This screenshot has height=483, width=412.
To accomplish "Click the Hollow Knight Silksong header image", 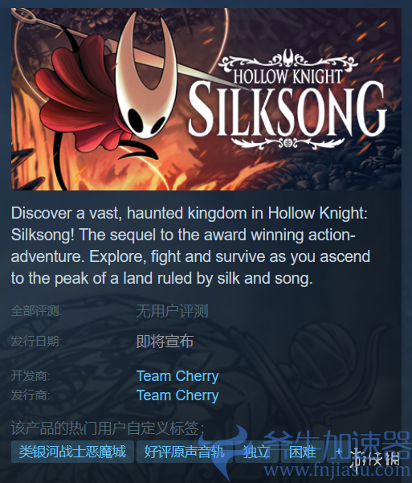I will point(206,99).
